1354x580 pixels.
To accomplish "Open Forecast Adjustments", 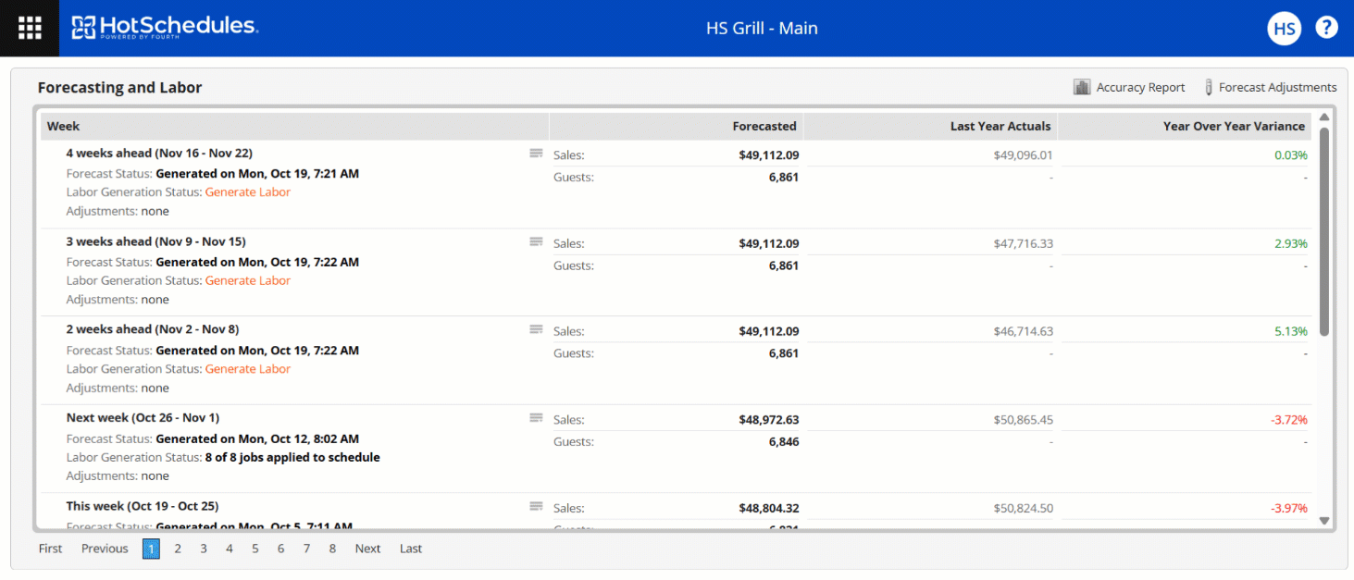I will (x=1270, y=87).
